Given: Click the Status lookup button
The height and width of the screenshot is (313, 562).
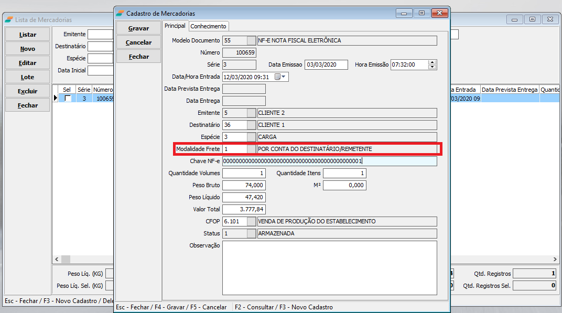Looking at the screenshot, I should [x=252, y=233].
